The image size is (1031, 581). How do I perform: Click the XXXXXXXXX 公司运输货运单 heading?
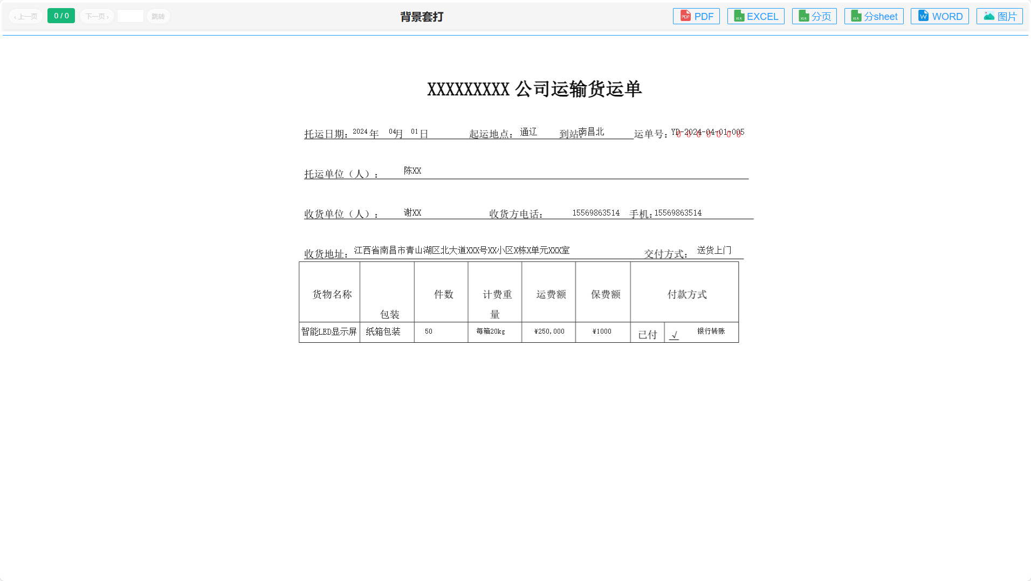tap(534, 89)
